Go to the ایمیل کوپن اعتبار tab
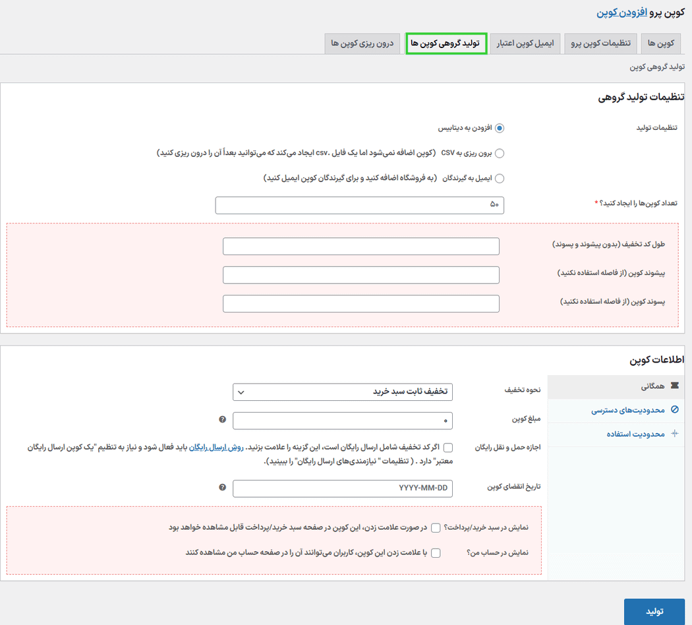Image resolution: width=692 pixels, height=625 pixels. [x=525, y=44]
